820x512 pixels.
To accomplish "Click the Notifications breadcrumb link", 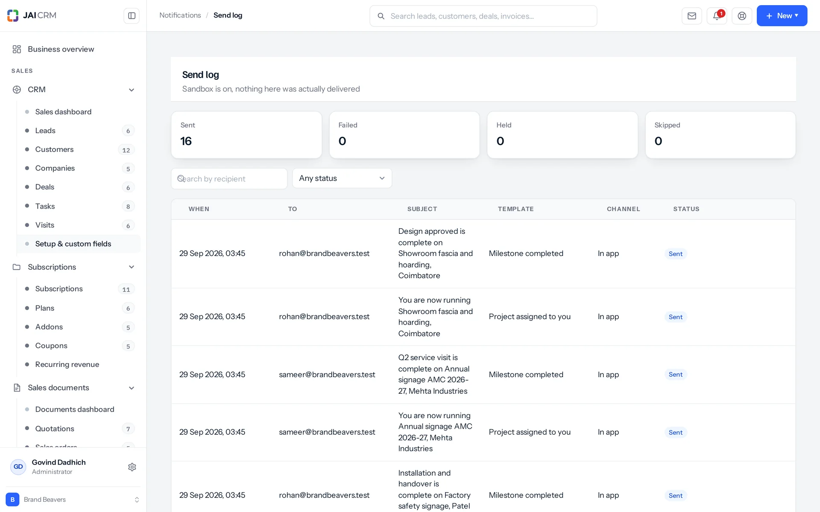I will pyautogui.click(x=180, y=15).
